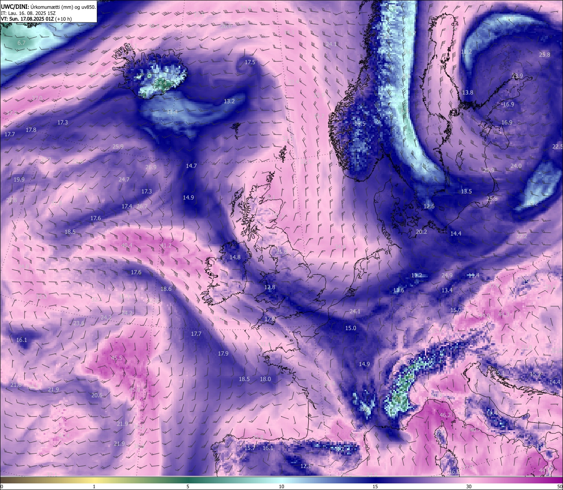
Task: Click the 17.4 value on the map
Action: click(x=127, y=206)
